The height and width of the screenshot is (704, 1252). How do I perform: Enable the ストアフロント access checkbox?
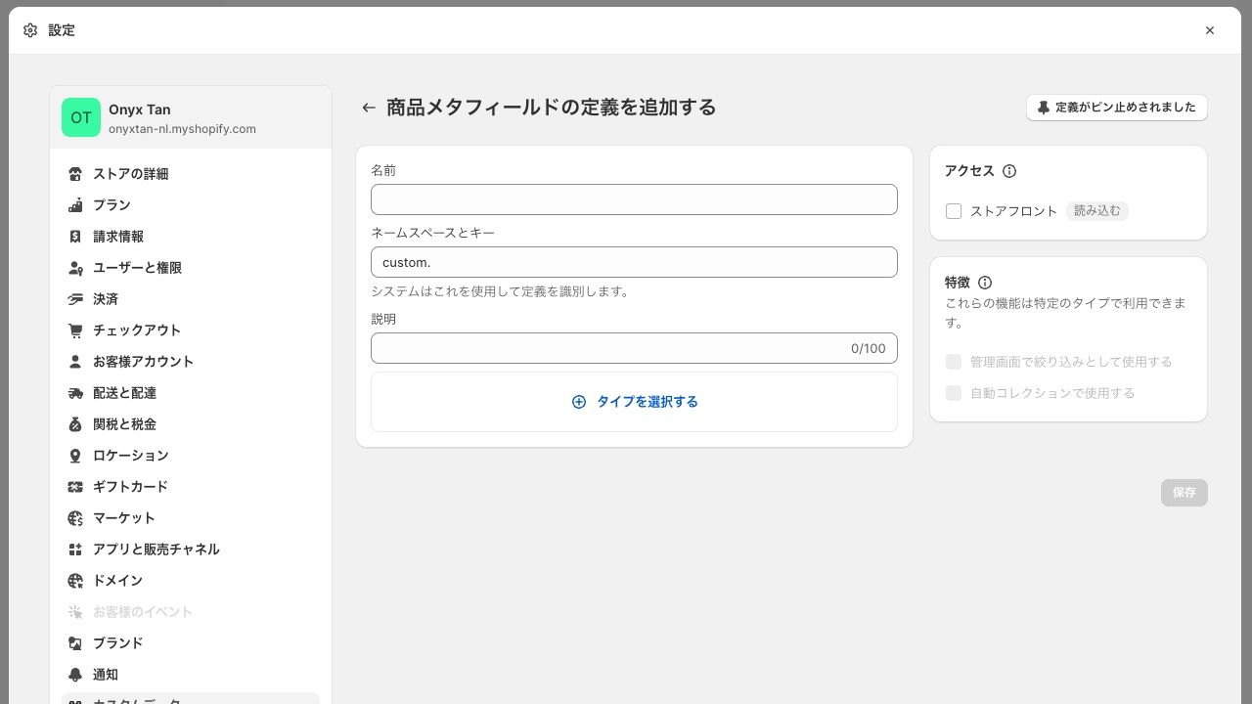coord(954,211)
